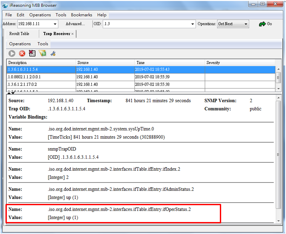Click the Timestamp value 841 hours
Screen dimensions: 286x234
(158, 101)
